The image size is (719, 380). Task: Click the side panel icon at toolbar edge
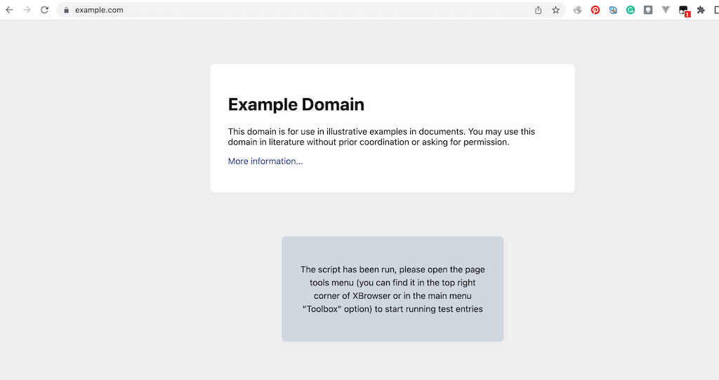(x=715, y=10)
